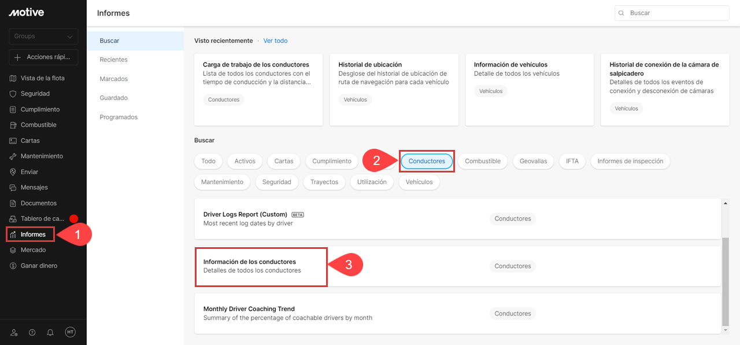The image size is (740, 345).
Task: Open the Acciones rápidas menu button
Action: point(43,57)
